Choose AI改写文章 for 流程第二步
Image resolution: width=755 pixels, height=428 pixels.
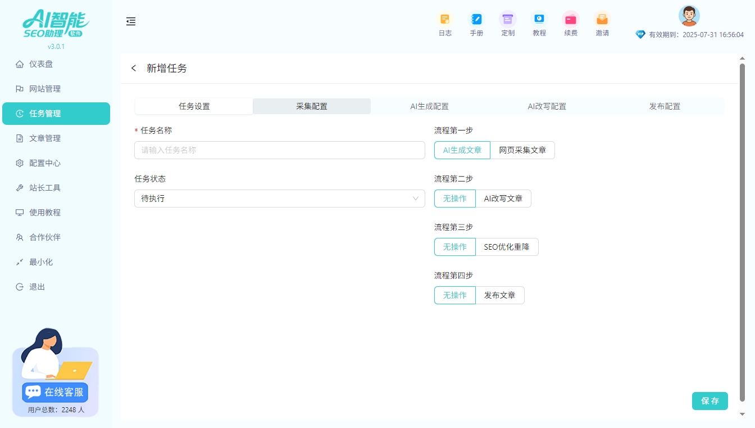pos(504,198)
